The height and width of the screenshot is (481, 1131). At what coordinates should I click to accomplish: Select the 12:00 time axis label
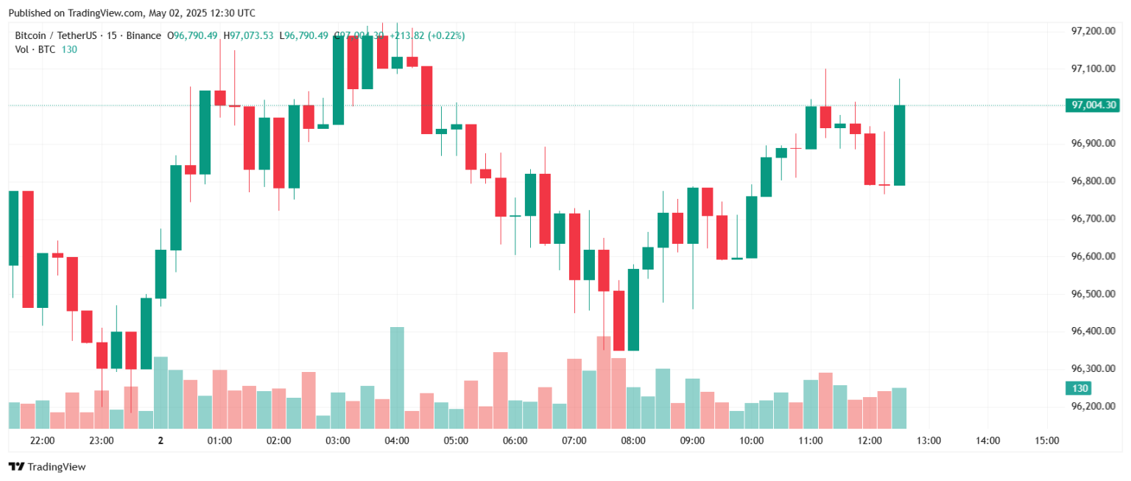[x=870, y=441]
